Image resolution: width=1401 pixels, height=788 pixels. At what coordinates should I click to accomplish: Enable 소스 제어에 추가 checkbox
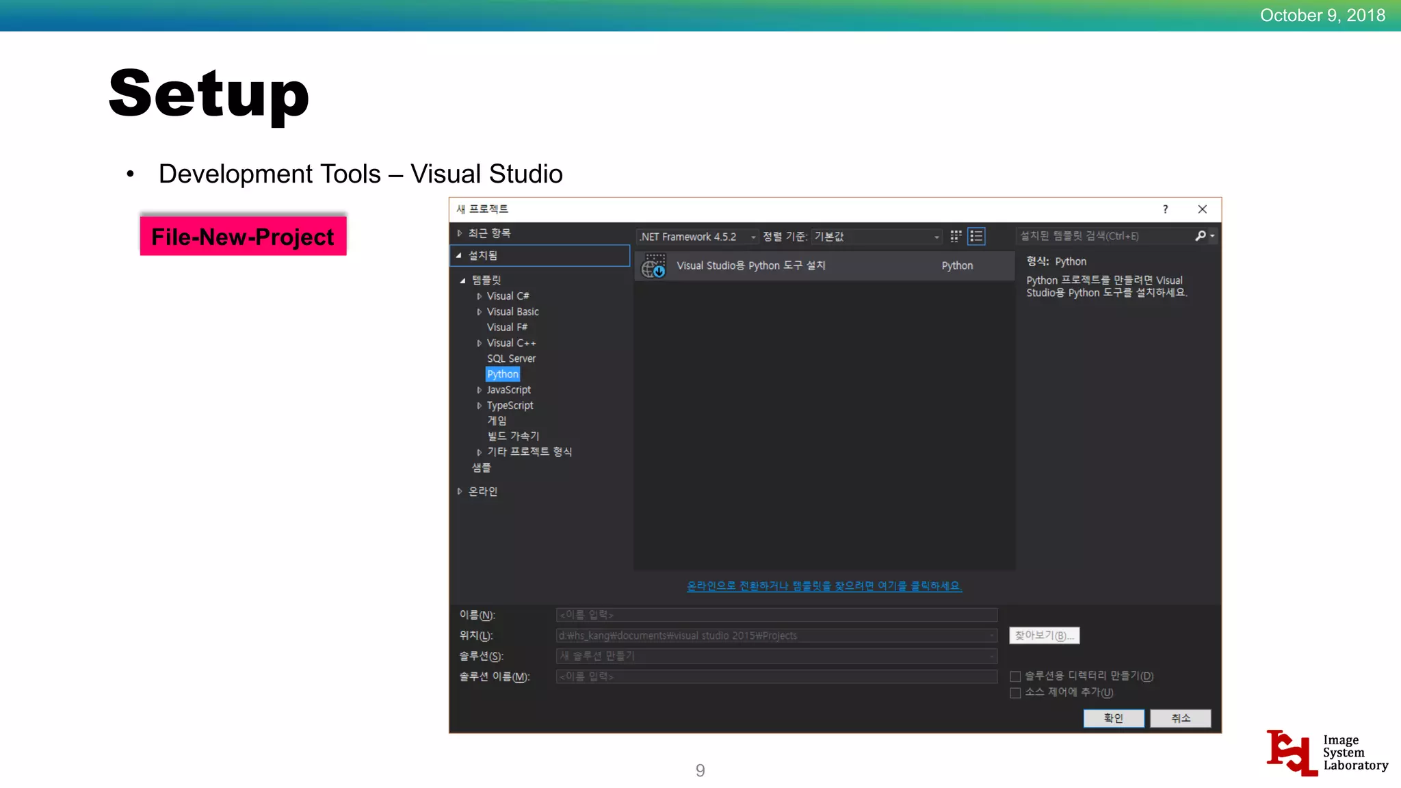pos(1015,693)
